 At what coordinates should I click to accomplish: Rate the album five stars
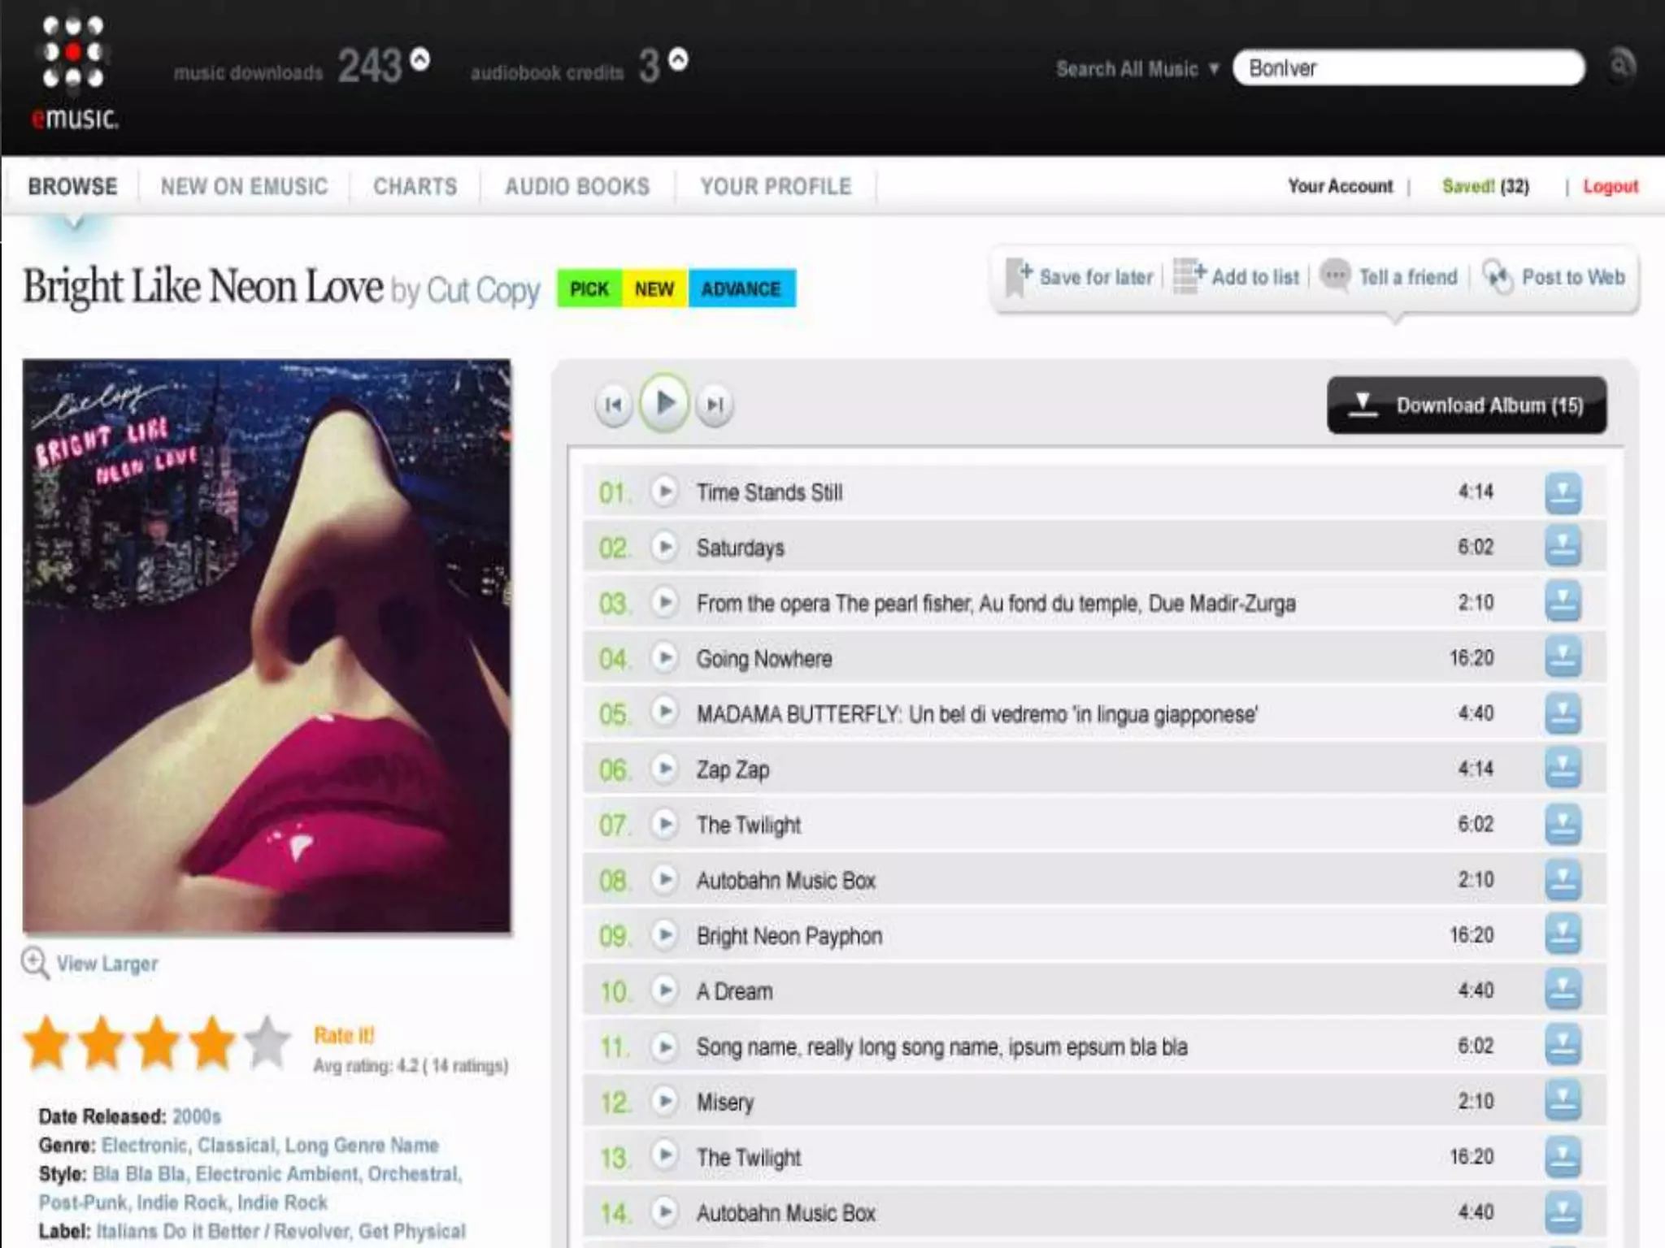coord(267,1043)
